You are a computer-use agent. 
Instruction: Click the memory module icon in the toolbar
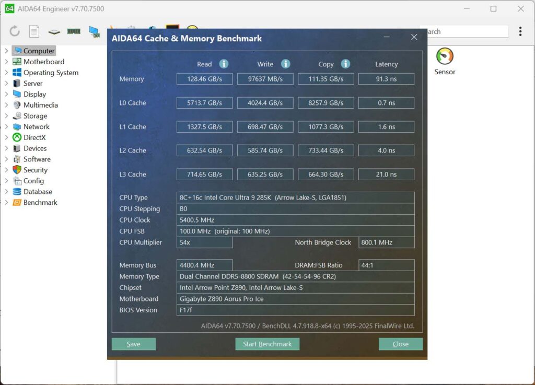(x=74, y=31)
